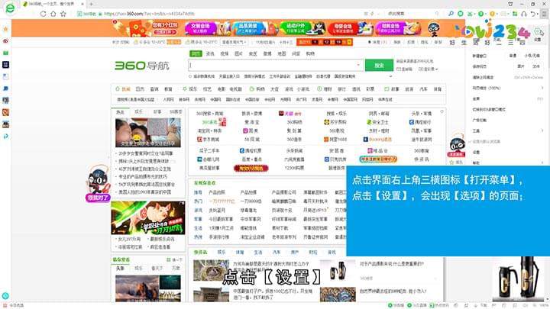Click the bookmark star icon beside home
This screenshot has width=550, height=309.
pyautogui.click(x=63, y=14)
